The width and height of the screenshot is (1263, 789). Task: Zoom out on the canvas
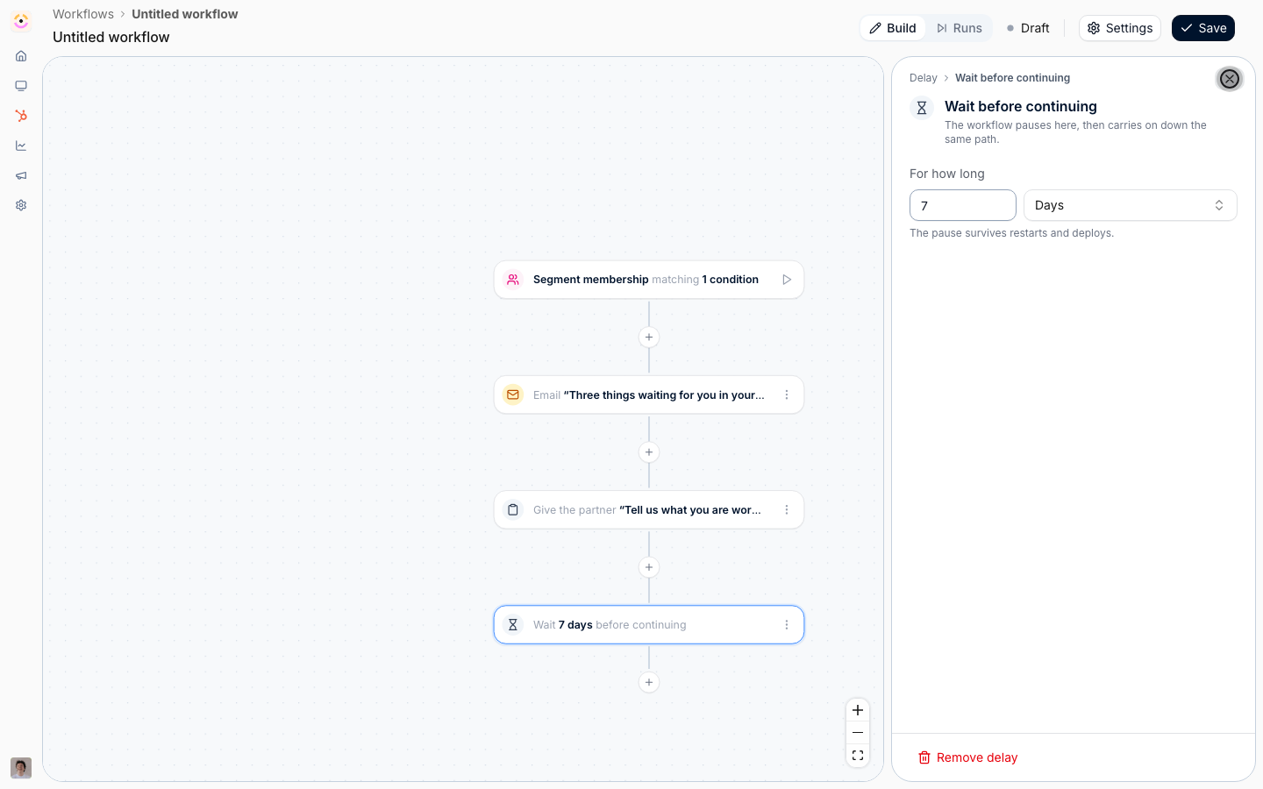pos(858,733)
